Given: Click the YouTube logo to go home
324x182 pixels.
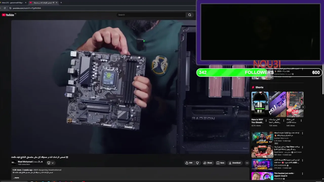Looking at the screenshot, I should 8,15.
